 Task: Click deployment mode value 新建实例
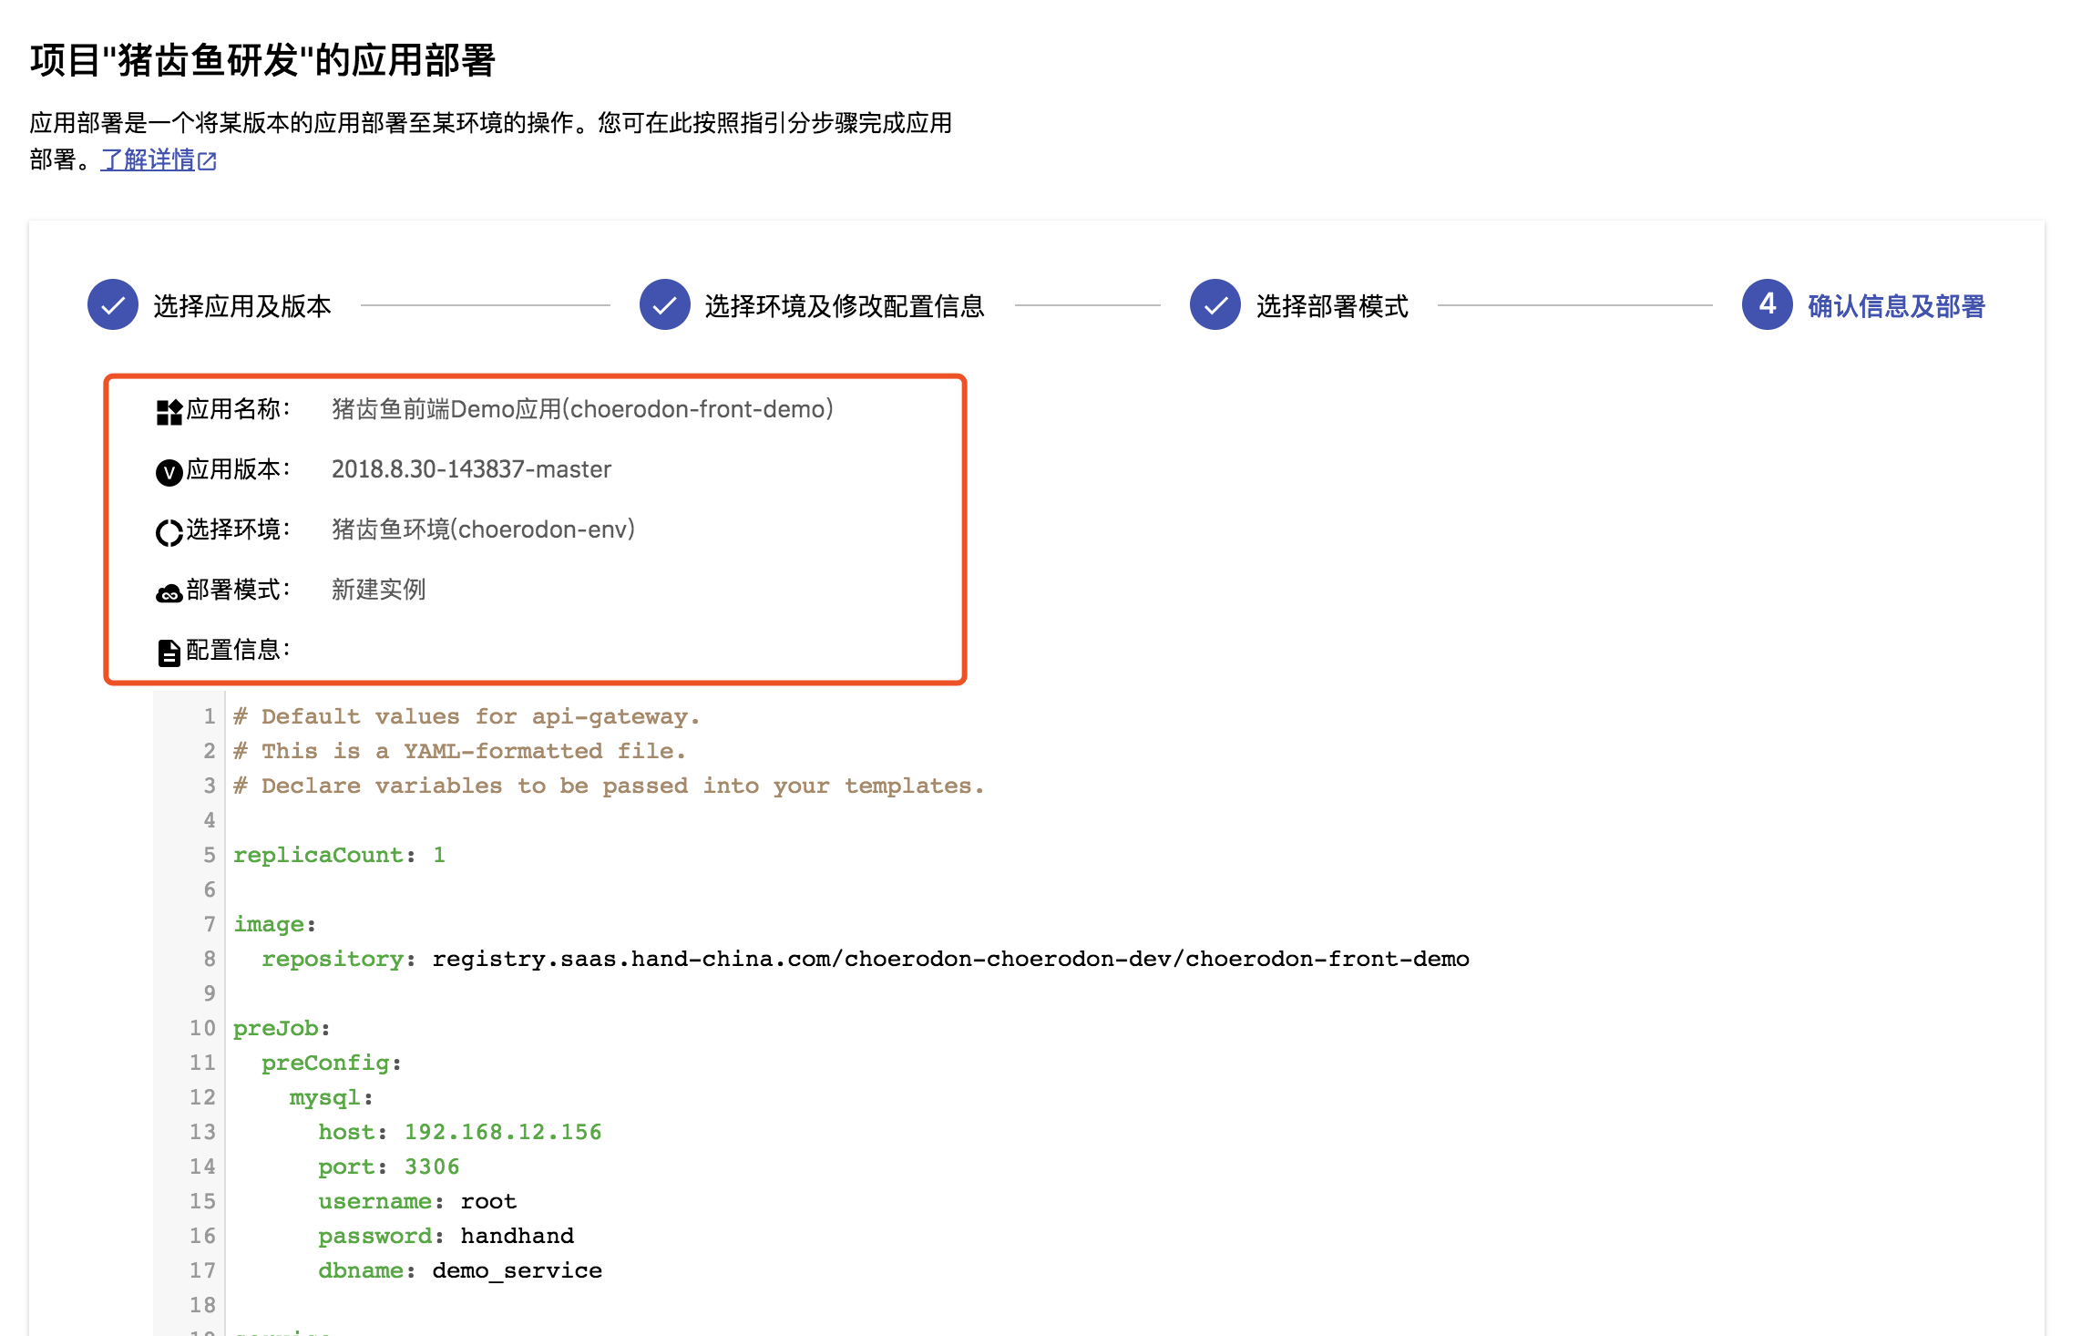(378, 590)
